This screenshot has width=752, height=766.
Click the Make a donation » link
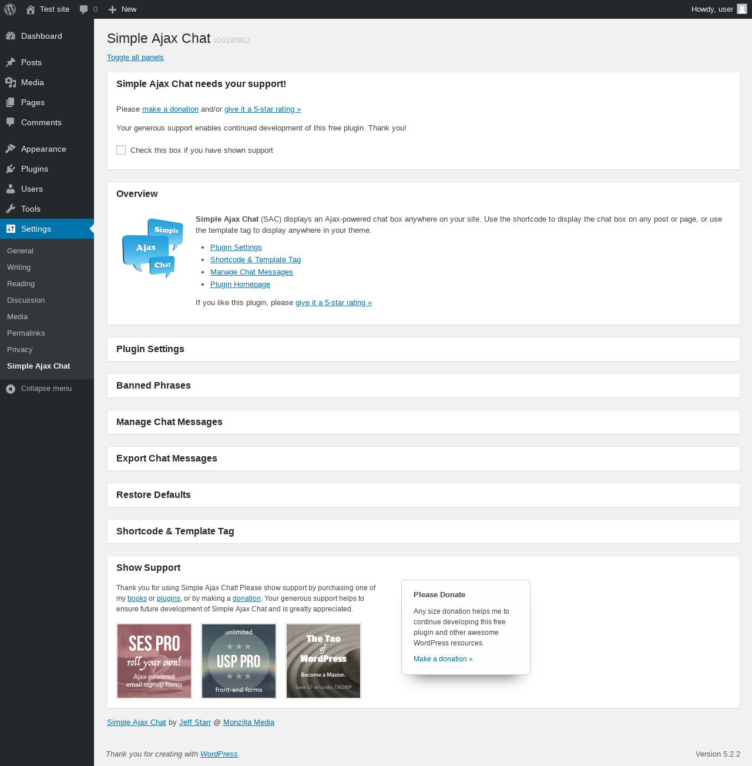click(443, 659)
